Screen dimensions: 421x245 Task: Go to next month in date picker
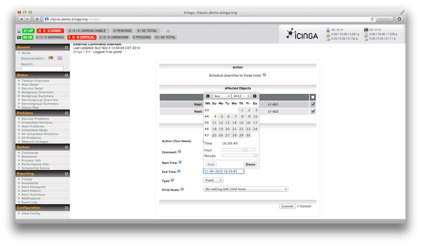point(255,96)
